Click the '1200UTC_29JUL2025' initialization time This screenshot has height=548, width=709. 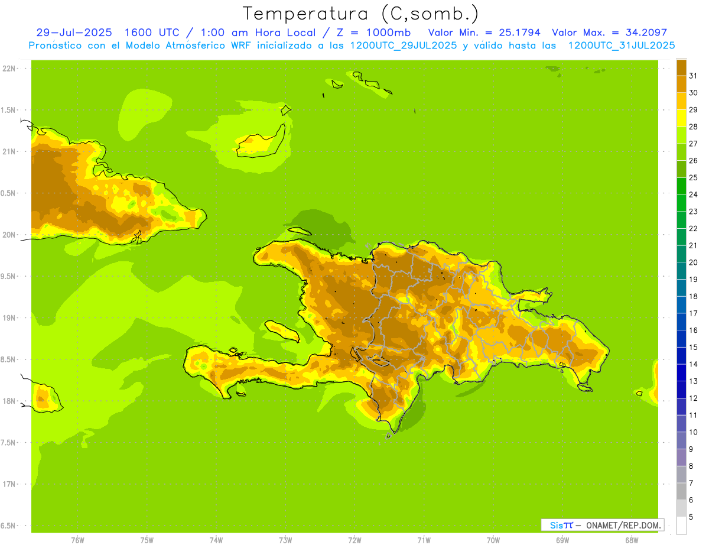pyautogui.click(x=403, y=46)
